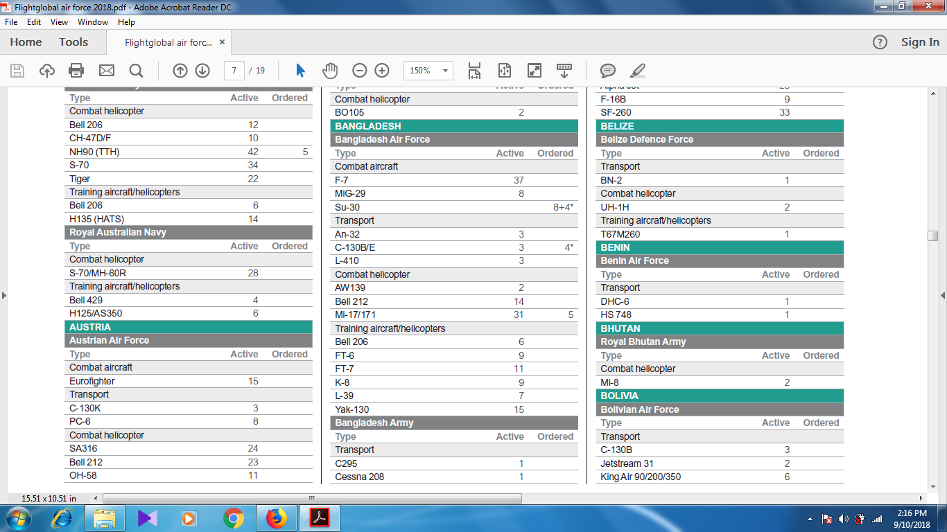Click the BELIZE country header
Viewport: 947px width, 532px height.
(720, 126)
